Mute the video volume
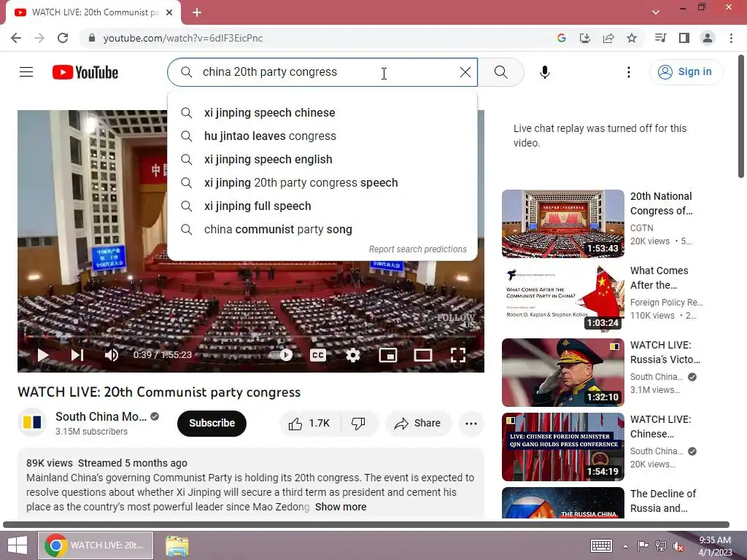The height and width of the screenshot is (560, 747). [x=111, y=355]
